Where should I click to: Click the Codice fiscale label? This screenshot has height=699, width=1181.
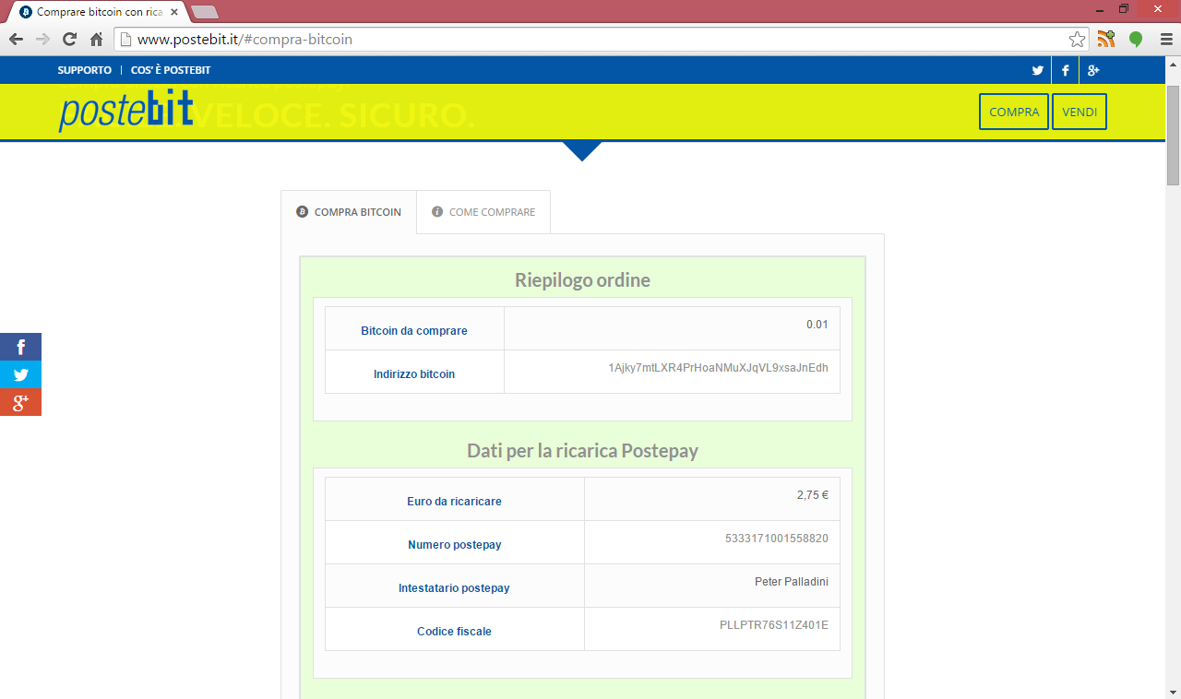[455, 632]
